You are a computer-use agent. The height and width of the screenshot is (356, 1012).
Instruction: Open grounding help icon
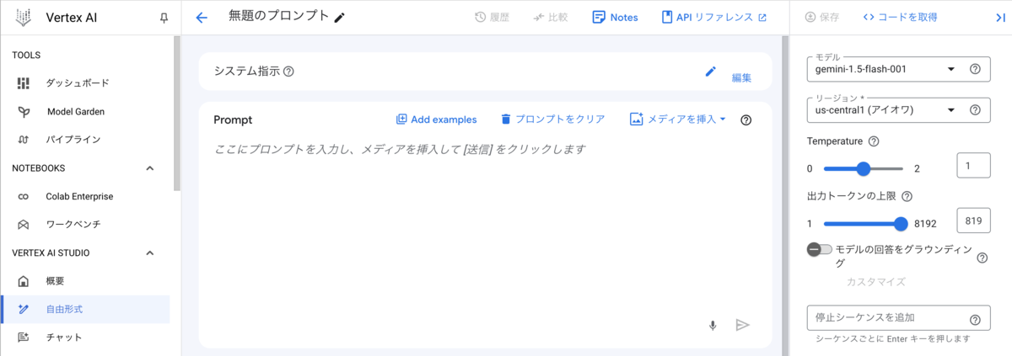coord(982,258)
